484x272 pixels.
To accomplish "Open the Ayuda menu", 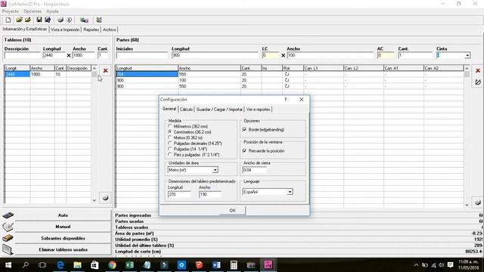I will 52,11.
